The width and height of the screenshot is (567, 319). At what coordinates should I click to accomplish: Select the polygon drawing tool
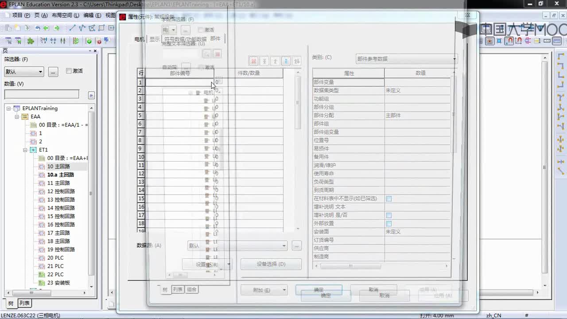92,28
